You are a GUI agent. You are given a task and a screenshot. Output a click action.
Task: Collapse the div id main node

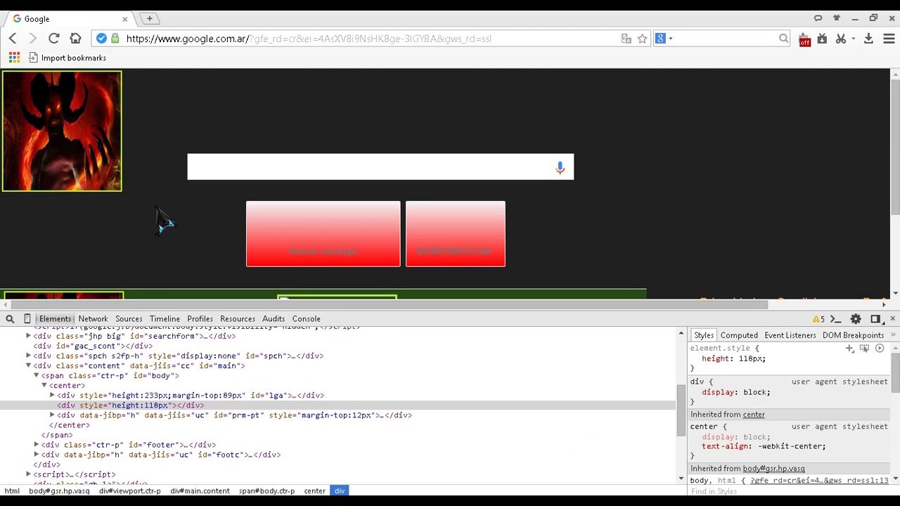(28, 365)
